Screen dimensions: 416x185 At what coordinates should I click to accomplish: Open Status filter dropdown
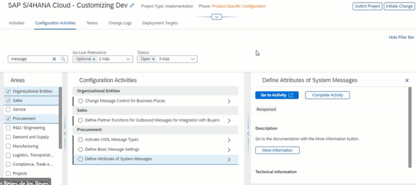click(193, 59)
